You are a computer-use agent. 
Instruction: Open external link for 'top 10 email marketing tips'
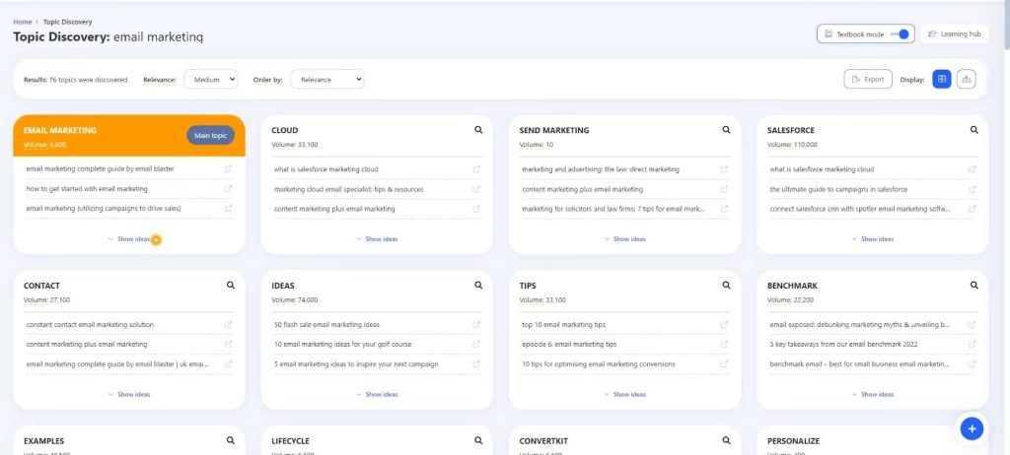(x=724, y=325)
